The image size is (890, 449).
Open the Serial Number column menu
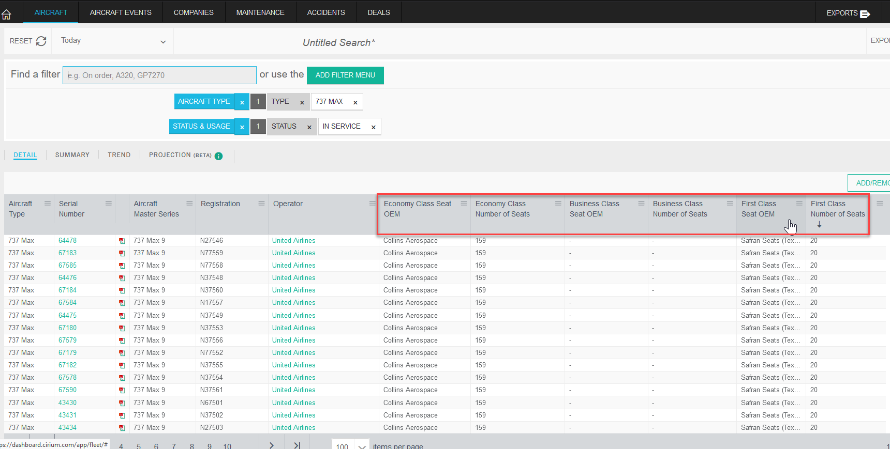coord(109,204)
